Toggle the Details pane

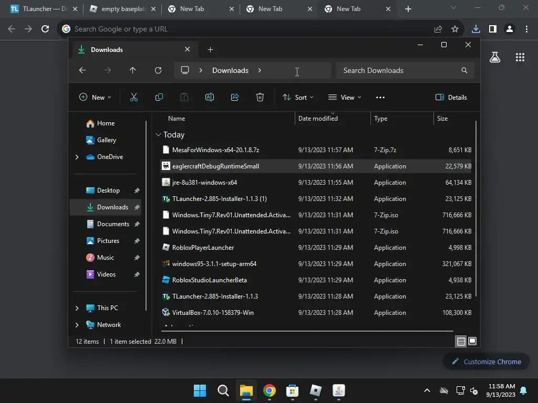tap(451, 97)
